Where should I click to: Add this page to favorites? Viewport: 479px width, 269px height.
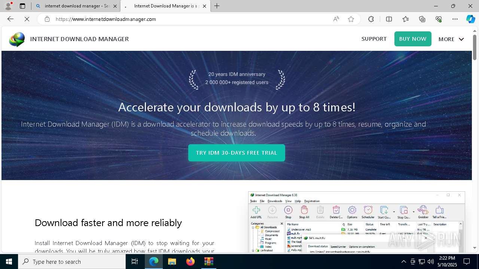[351, 19]
